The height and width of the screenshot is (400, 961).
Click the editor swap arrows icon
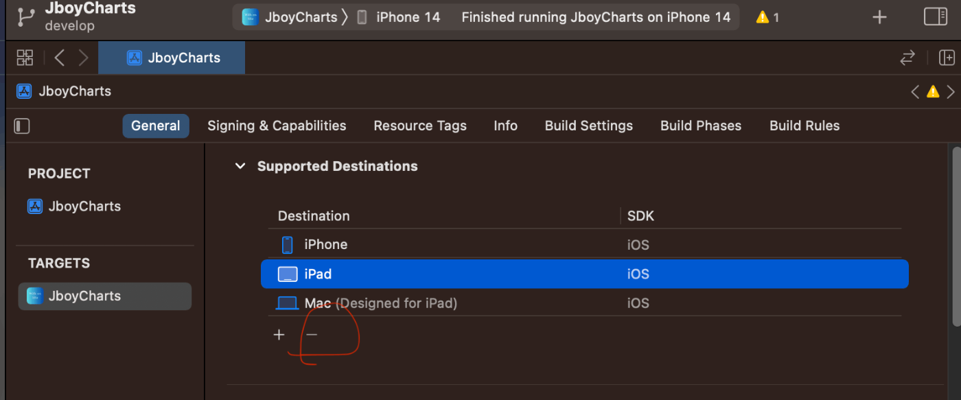coord(907,58)
